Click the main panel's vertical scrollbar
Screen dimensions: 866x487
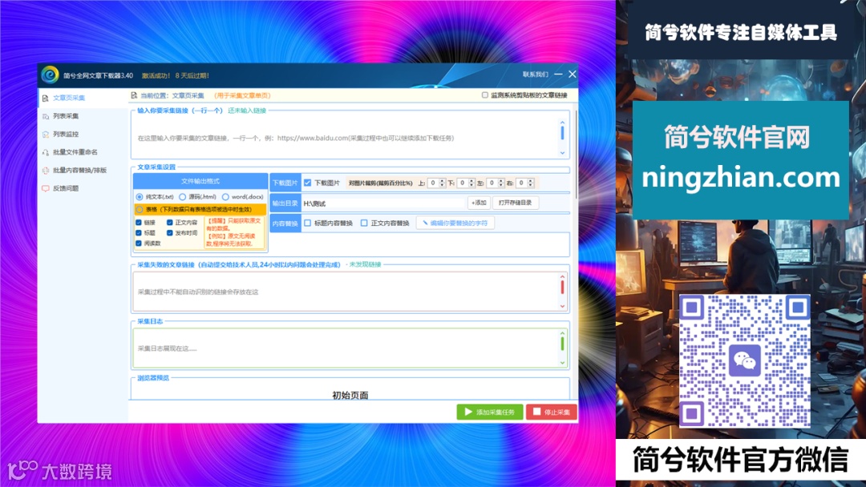pos(576,155)
